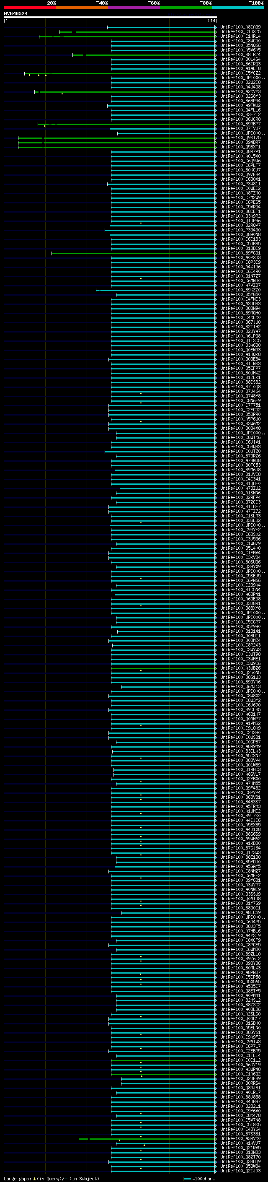The image size is (268, 1182).
Task: Click label UniRef100_Q5QWB4
Action: (x=240, y=1166)
